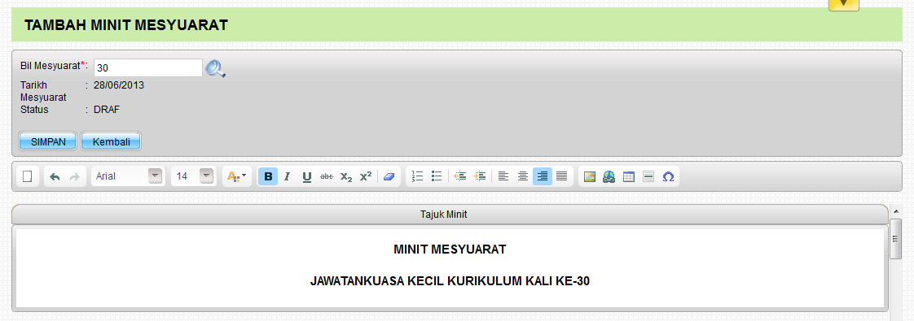Click the eraser remove-format icon
914x321 pixels.
(x=389, y=176)
